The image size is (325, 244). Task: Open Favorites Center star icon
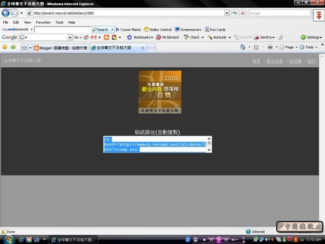(5, 47)
